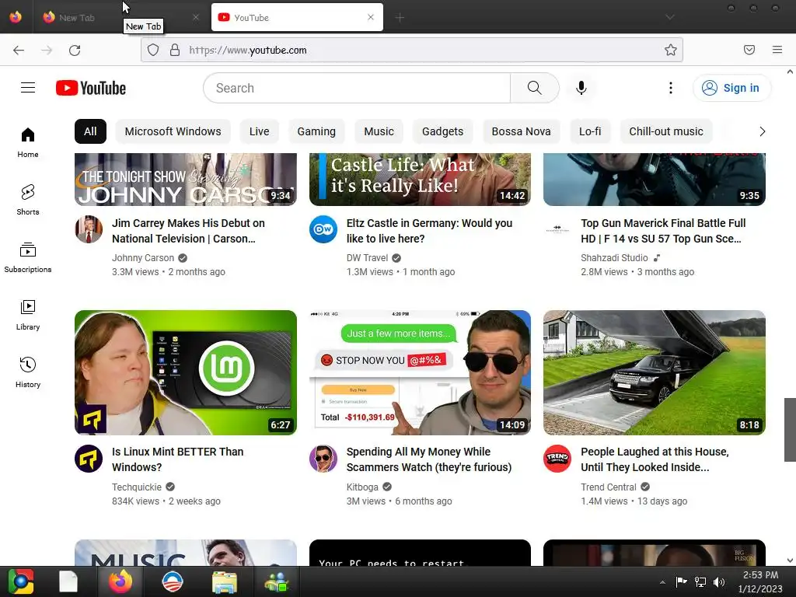
Task: Click the Trend Central channel avatar
Action: click(x=557, y=459)
